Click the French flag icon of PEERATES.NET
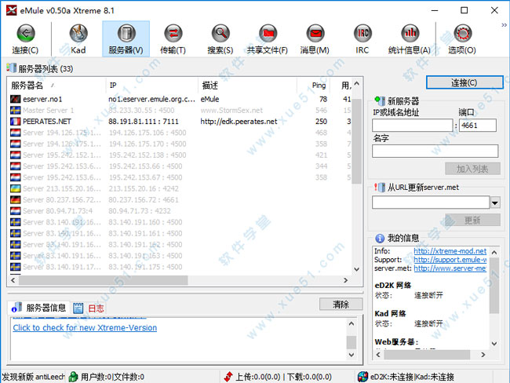Screen dimensions: 510x383 15,122
